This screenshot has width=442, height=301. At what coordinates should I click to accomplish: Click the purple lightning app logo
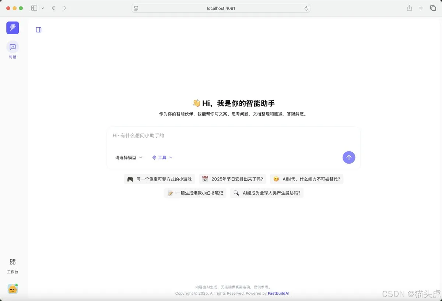[13, 28]
